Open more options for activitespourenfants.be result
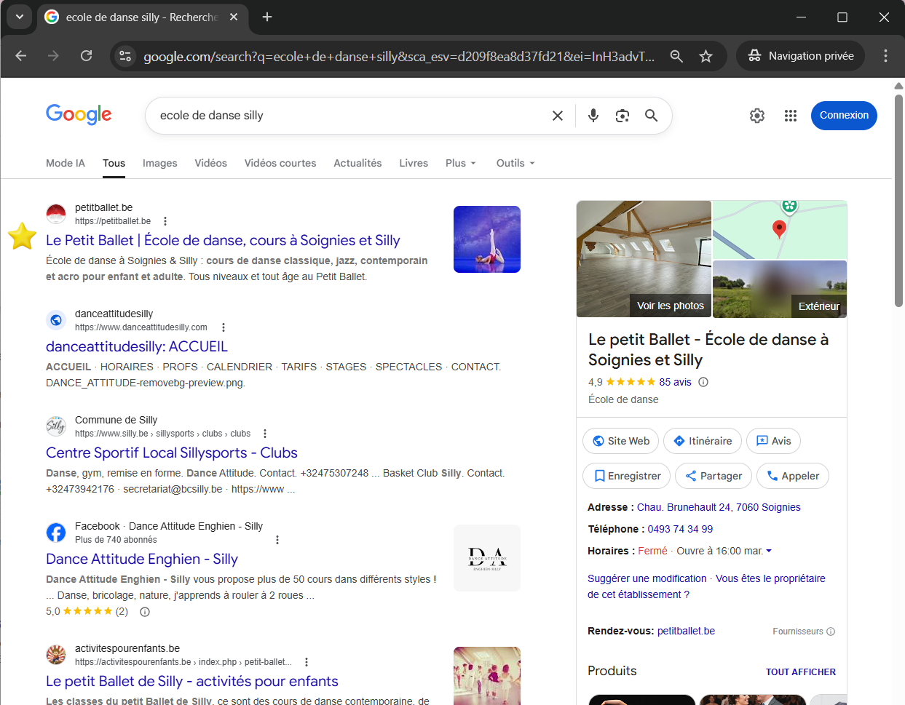Image resolution: width=905 pixels, height=705 pixels. click(307, 662)
